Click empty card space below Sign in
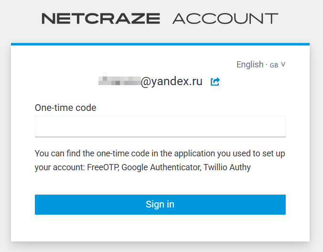This screenshot has height=252, width=323. 160,229
